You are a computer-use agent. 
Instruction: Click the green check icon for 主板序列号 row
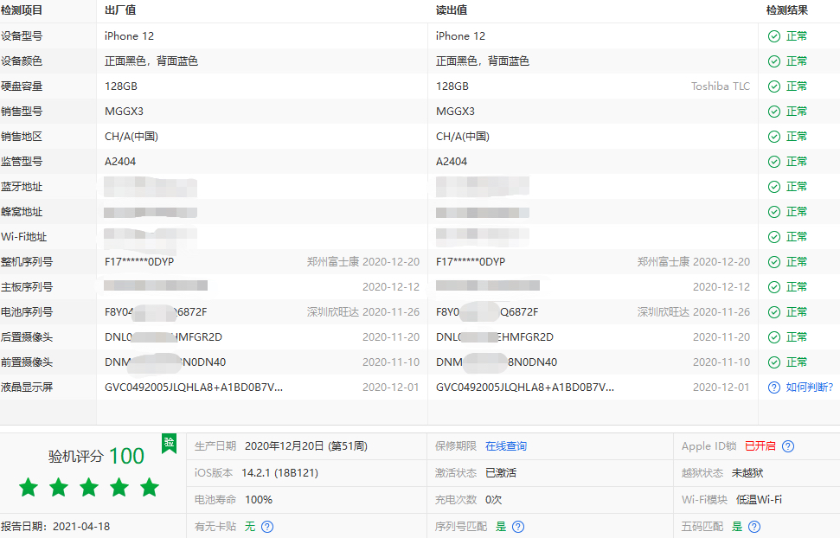coord(774,287)
